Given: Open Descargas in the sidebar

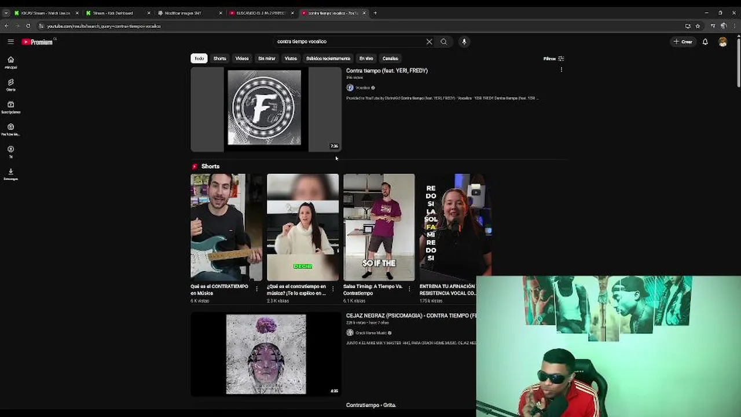Looking at the screenshot, I should coord(10,174).
